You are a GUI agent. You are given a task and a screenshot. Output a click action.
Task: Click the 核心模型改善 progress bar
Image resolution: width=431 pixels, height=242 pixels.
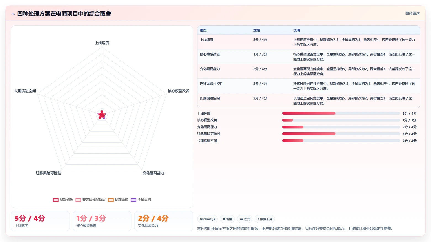coord(341,120)
